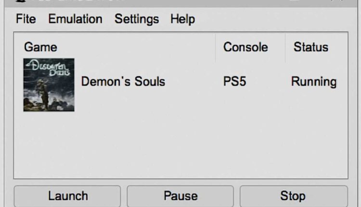This screenshot has width=361, height=207.
Task: Click divider between Console and Status columns
Action: (x=285, y=47)
